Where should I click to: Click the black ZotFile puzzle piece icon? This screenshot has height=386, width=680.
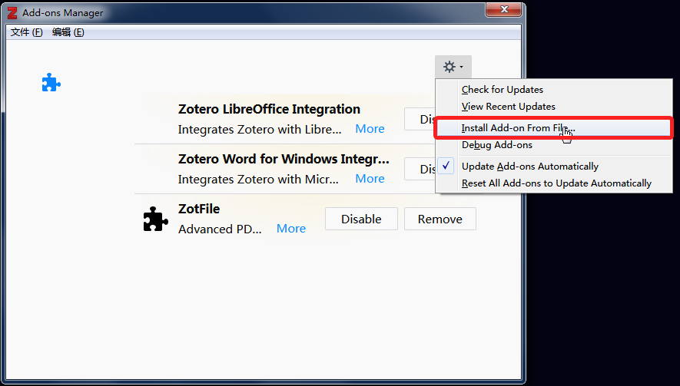click(155, 219)
